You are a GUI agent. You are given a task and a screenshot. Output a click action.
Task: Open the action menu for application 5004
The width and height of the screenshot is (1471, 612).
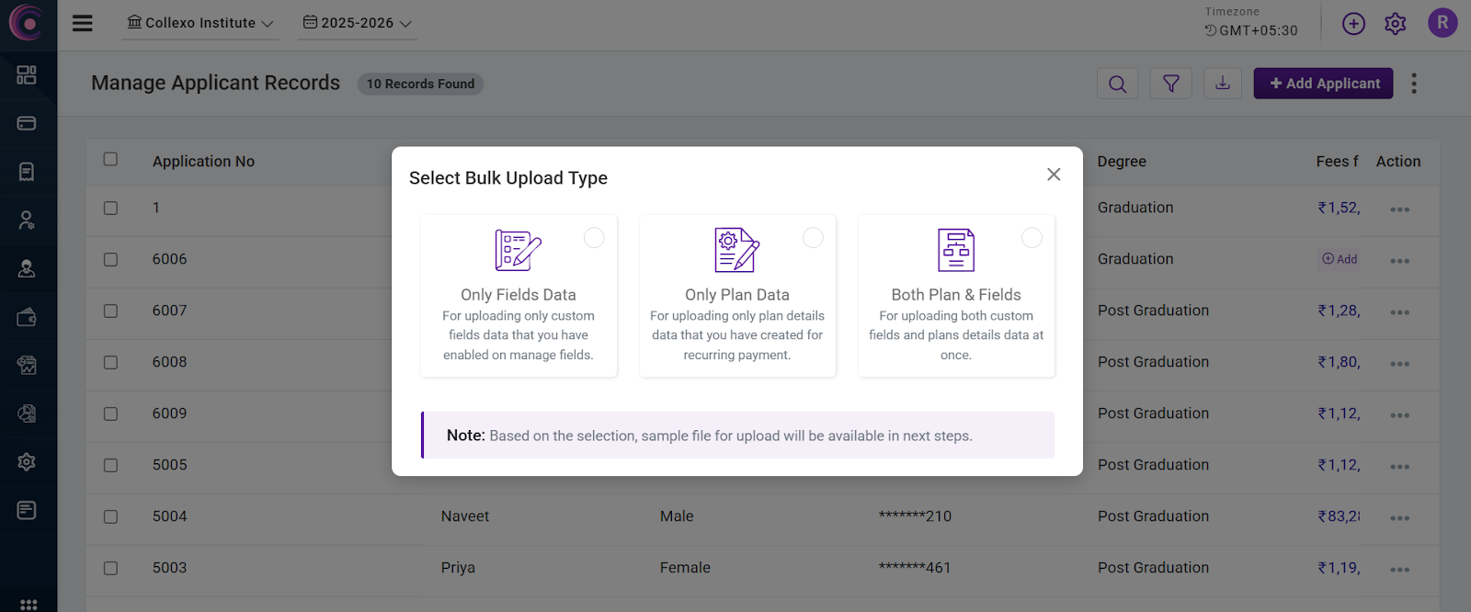[x=1399, y=518]
